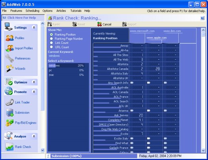Select URL Count radio button
Image resolution: width=208 pixels, height=160 pixels.
tap(51, 47)
